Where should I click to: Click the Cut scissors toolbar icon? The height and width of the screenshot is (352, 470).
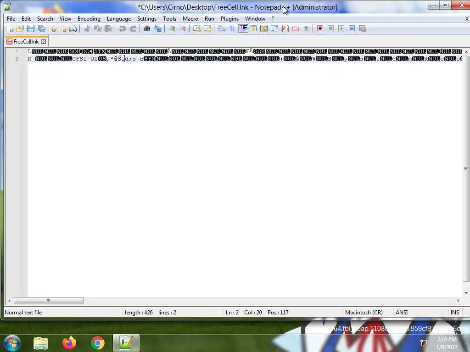87,29
